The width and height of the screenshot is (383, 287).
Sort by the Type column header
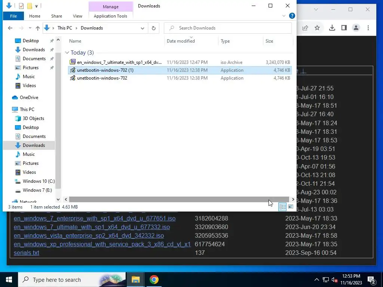pos(225,41)
